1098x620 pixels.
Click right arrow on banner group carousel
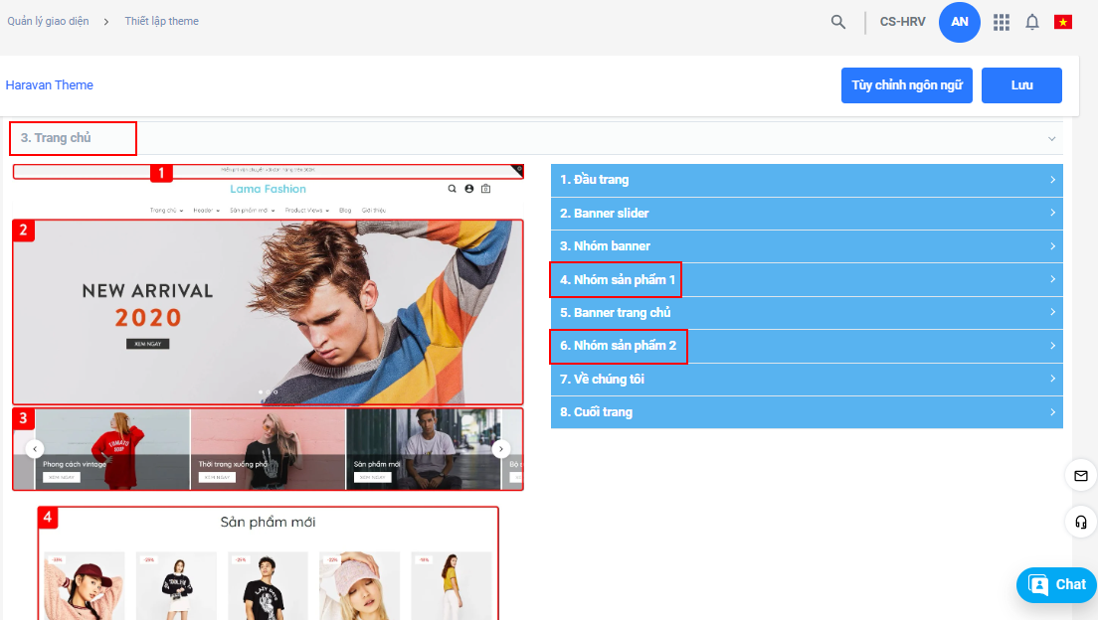501,449
